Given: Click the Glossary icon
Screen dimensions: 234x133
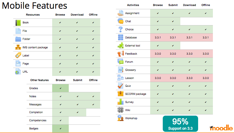Looking at the screenshot, I should click(x=120, y=70).
